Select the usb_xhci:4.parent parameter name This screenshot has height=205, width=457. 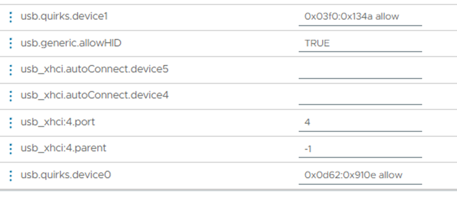[x=63, y=148]
